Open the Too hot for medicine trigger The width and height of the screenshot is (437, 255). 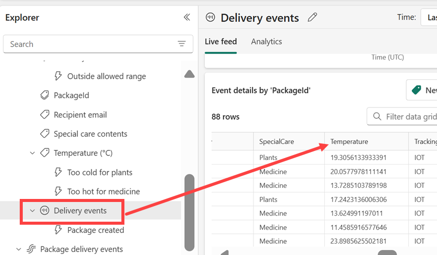click(x=103, y=191)
